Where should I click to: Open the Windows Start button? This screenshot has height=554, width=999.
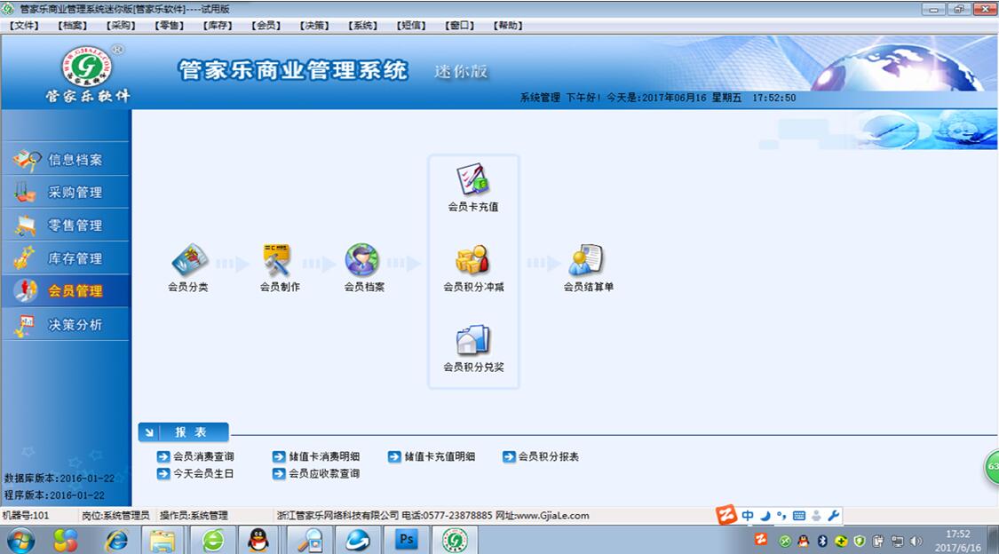point(21,541)
